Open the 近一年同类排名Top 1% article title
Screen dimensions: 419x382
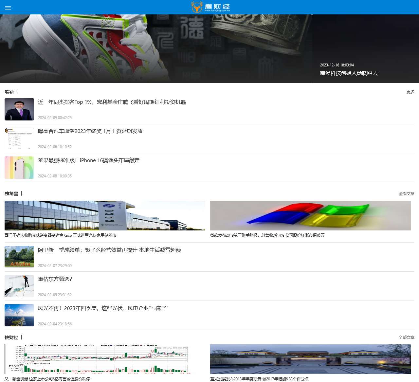click(112, 102)
